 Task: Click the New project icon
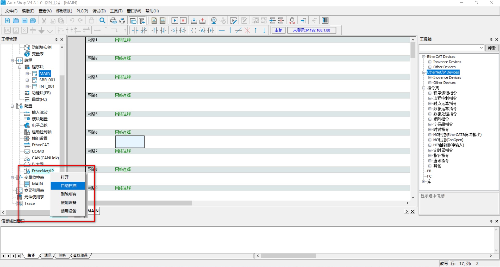click(x=7, y=21)
